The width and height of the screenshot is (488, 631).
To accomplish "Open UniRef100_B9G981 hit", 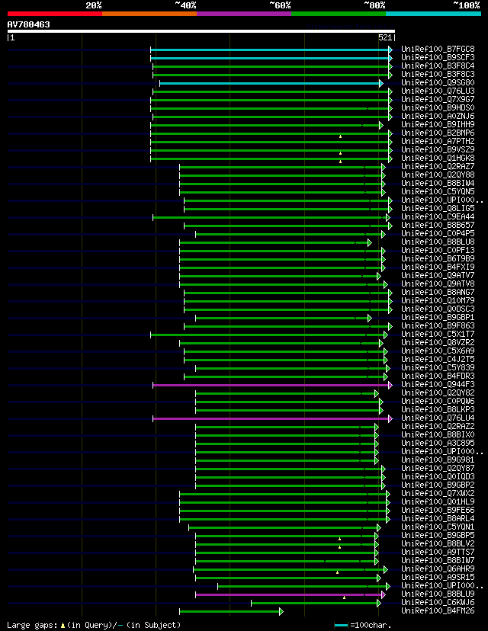I will click(x=438, y=460).
